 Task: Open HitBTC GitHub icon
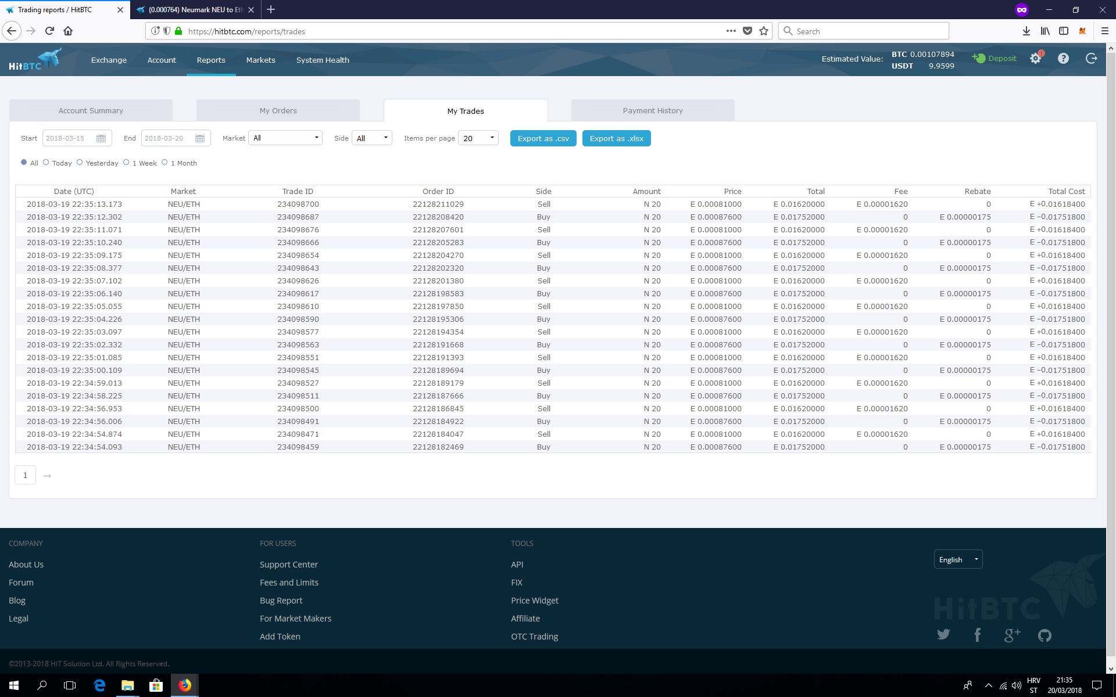1045,635
